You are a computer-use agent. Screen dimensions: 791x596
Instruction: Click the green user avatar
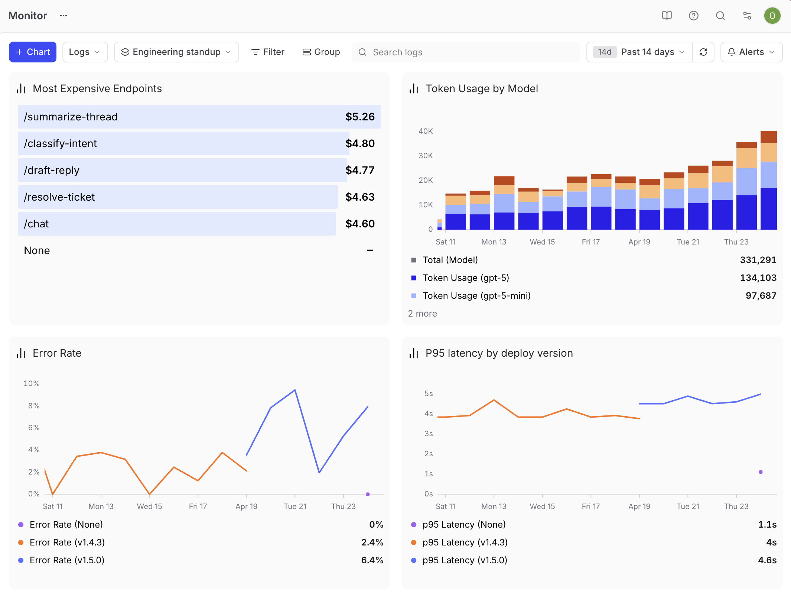click(x=772, y=16)
